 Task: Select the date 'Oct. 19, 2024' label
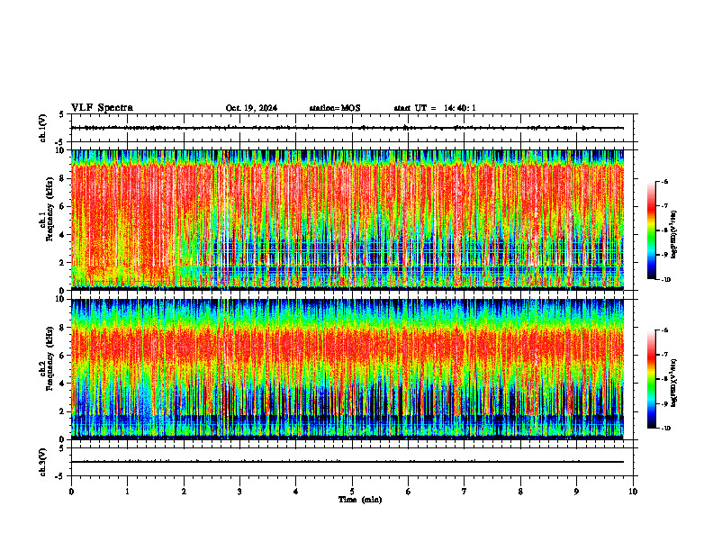[251, 108]
